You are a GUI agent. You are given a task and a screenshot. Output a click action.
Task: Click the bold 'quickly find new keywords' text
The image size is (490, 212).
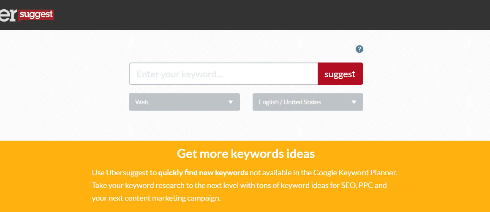[203, 173]
